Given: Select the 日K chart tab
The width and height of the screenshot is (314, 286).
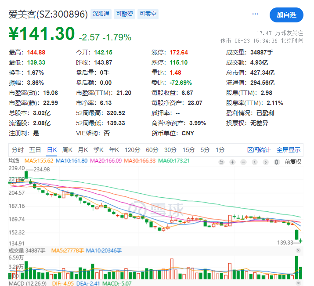Looking at the screenshot, I should pyautogui.click(x=52, y=150).
